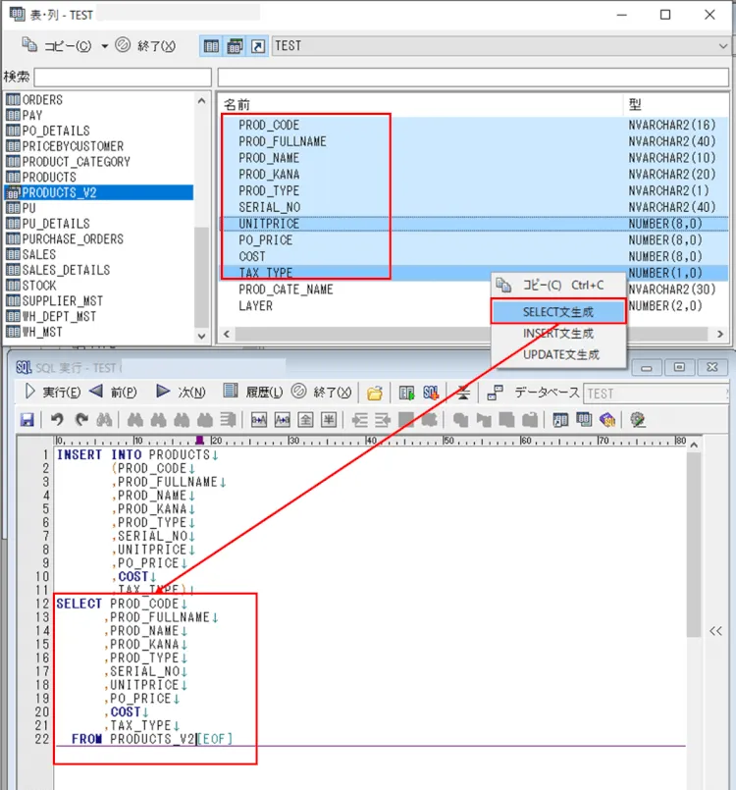
Task: Click the 検索 search field for tables
Action: [x=123, y=78]
